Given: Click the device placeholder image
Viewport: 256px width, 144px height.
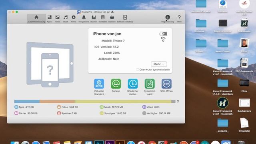Looking at the screenshot, I should tap(50, 64).
